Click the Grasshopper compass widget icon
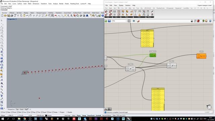This screenshot has width=215, height=121. (209, 107)
